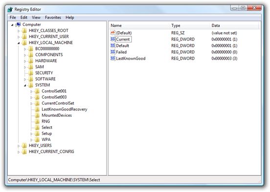The width and height of the screenshot is (270, 192).
Task: Open the Edit menu
Action: click(x=24, y=18)
